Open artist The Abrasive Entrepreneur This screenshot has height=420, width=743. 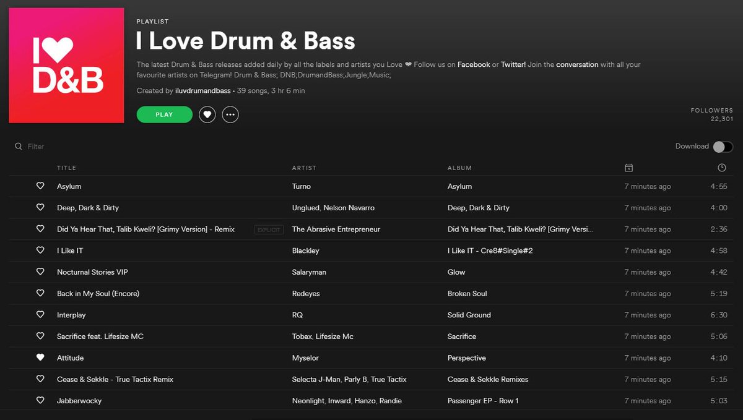click(336, 229)
